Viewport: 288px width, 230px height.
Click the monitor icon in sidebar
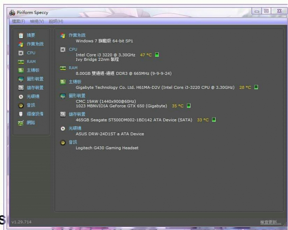tap(21, 79)
